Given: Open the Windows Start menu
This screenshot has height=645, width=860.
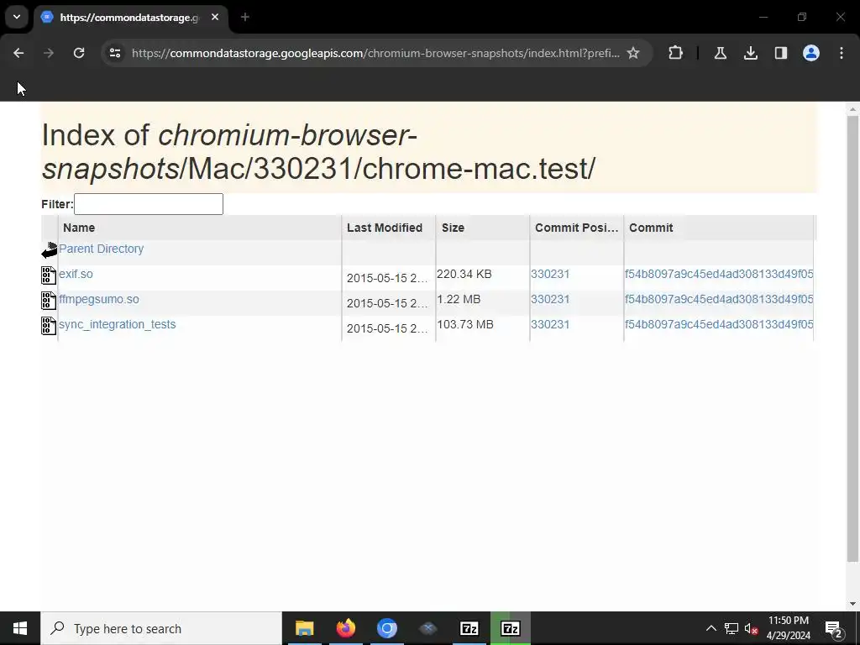Looking at the screenshot, I should click(20, 628).
